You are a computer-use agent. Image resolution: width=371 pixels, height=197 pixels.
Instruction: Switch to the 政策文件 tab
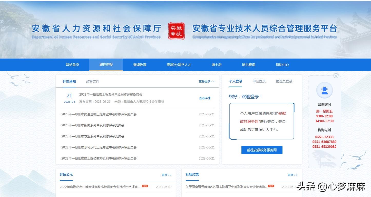(92, 81)
